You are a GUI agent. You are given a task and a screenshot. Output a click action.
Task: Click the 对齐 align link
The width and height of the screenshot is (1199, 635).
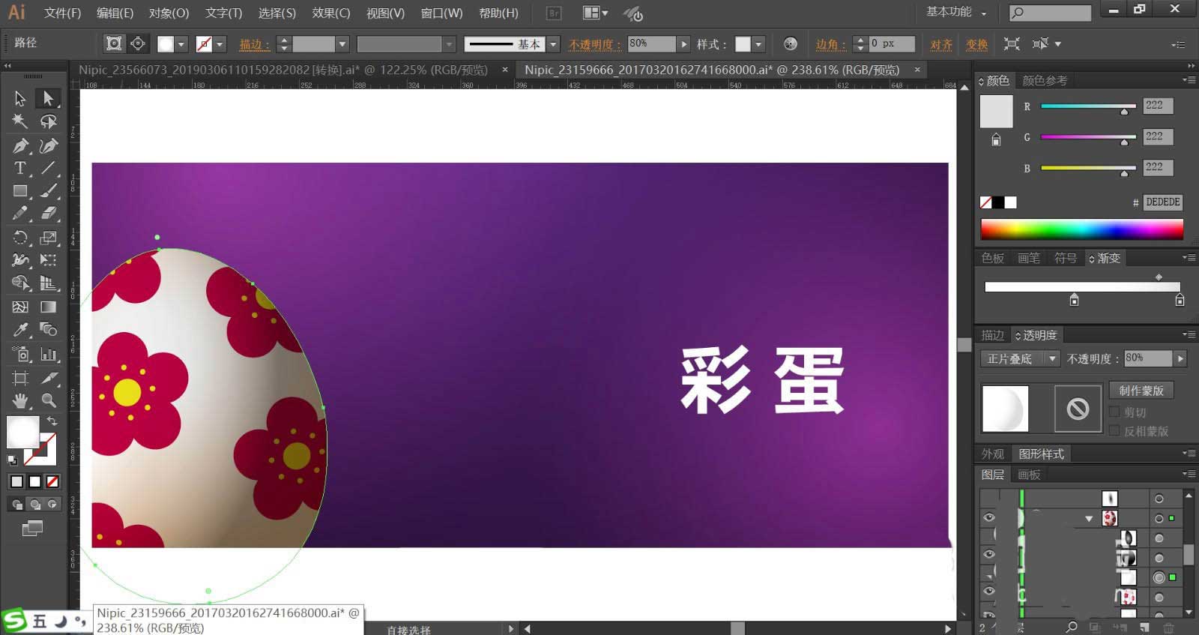pyautogui.click(x=941, y=44)
